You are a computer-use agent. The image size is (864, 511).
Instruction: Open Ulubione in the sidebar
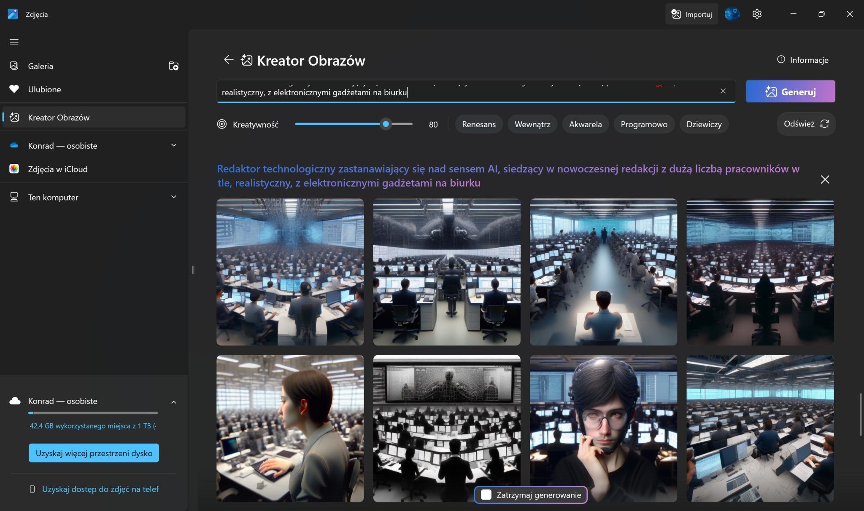click(44, 89)
